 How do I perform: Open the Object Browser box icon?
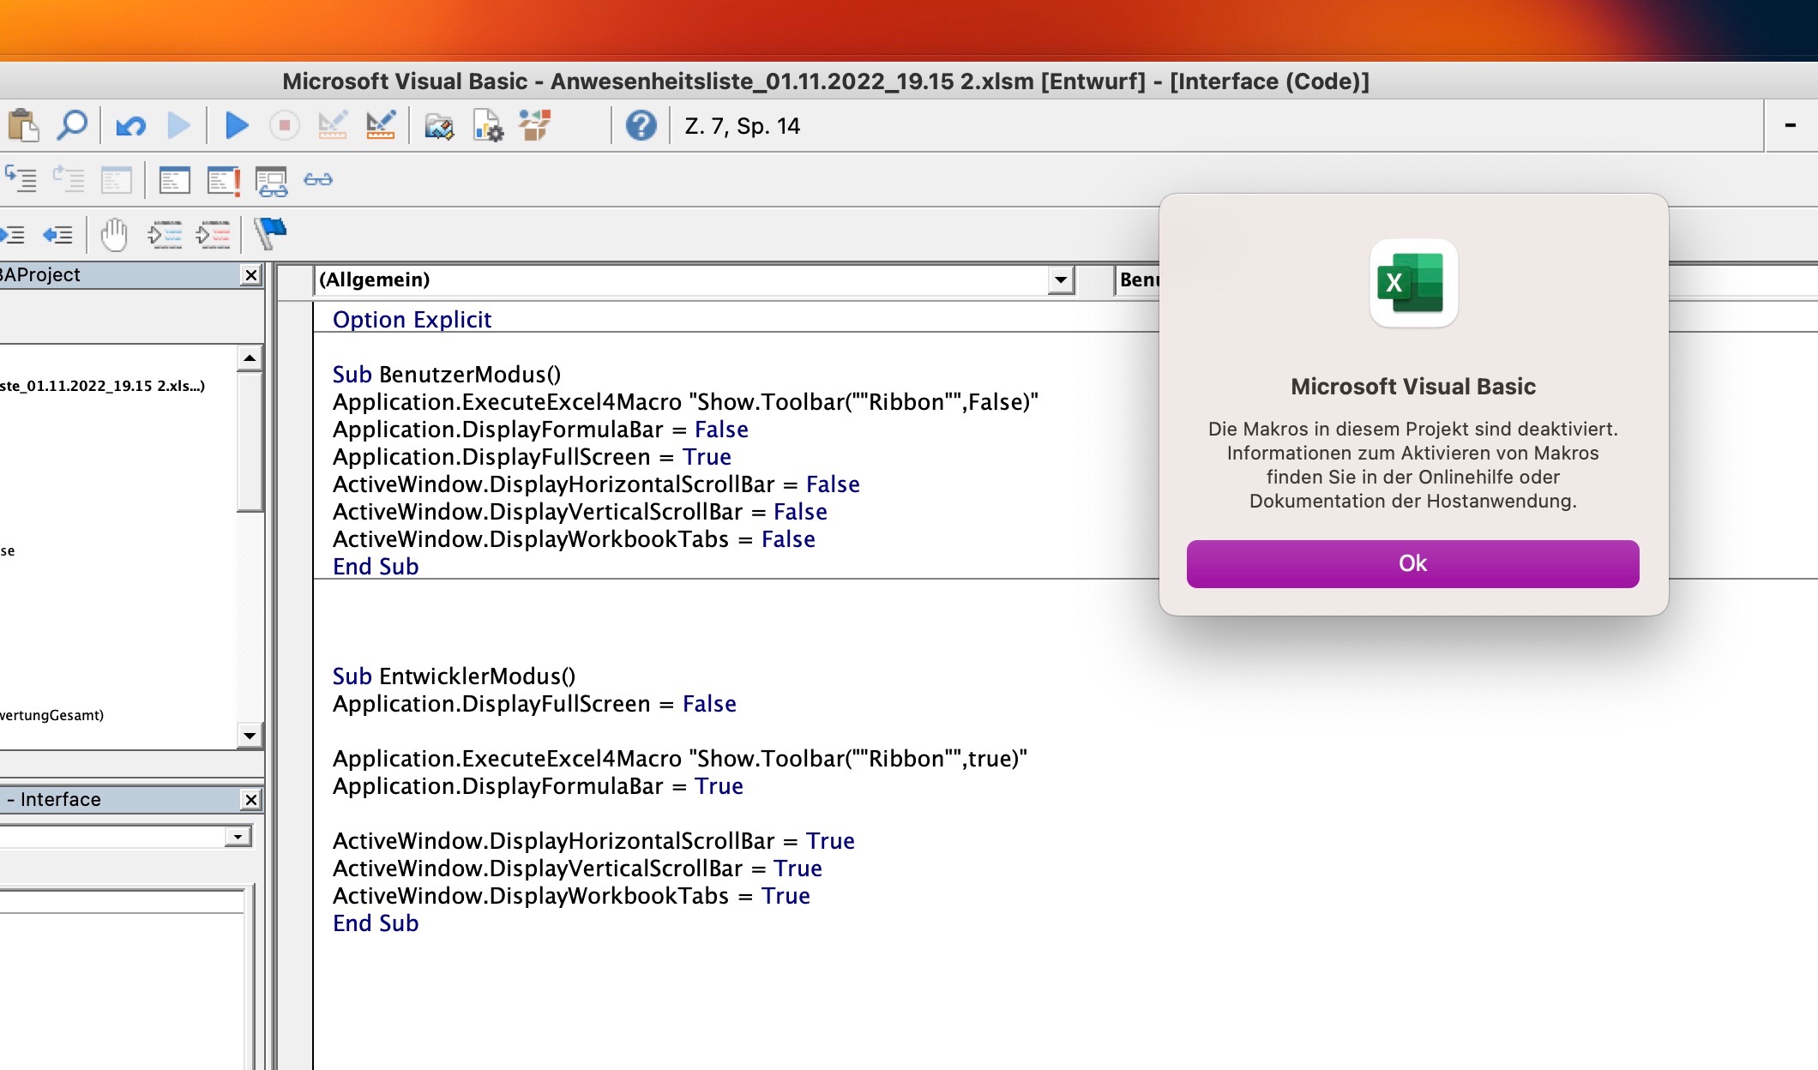pyautogui.click(x=535, y=126)
